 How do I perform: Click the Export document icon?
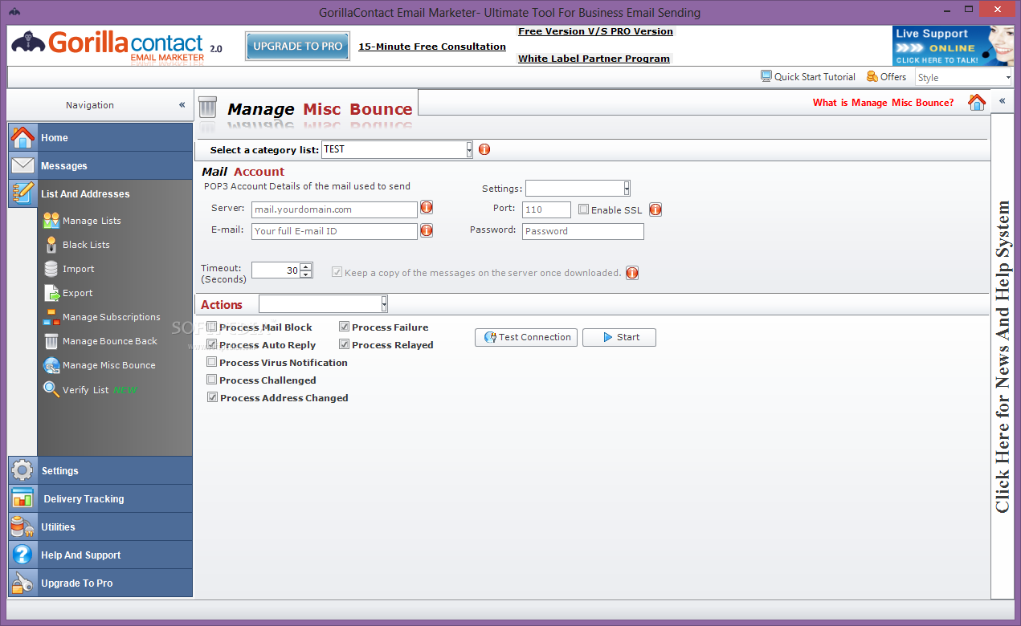click(51, 293)
